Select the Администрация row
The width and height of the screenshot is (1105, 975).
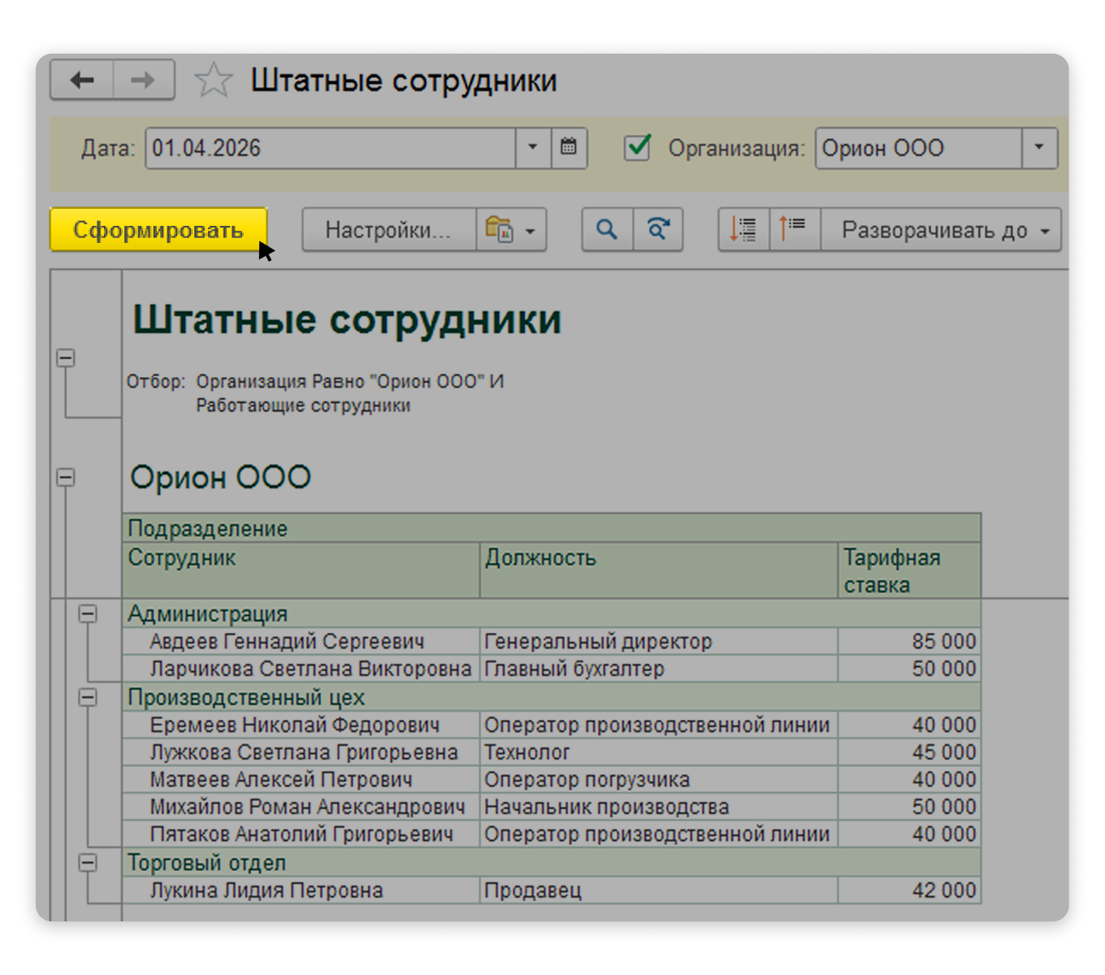[552, 613]
